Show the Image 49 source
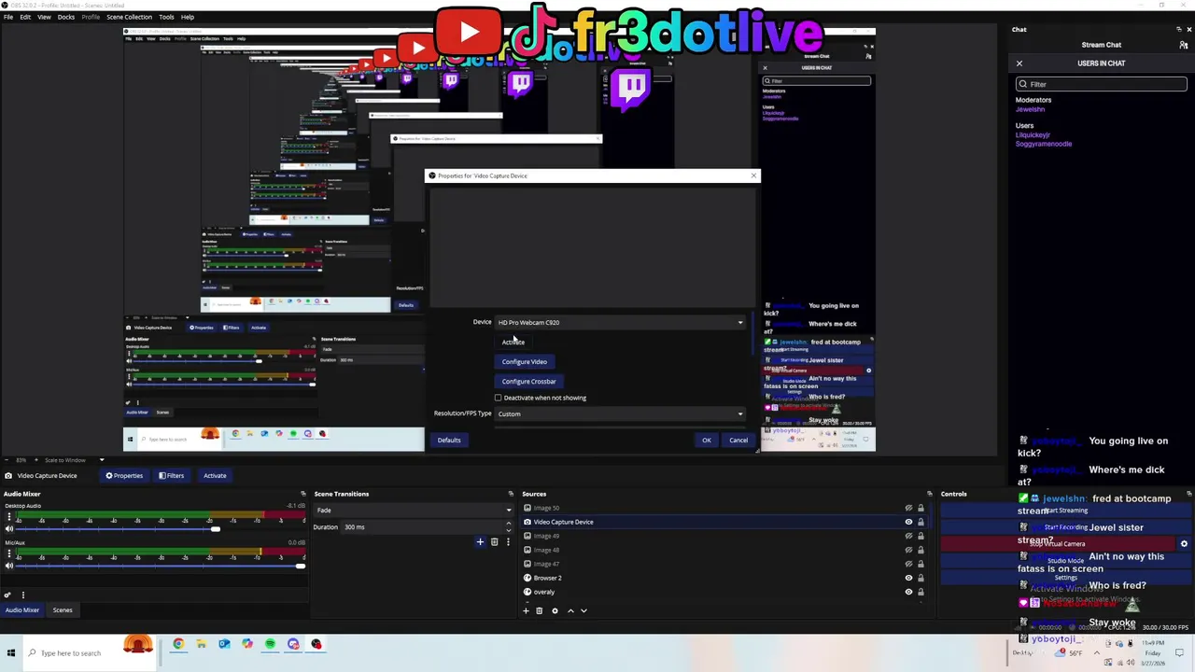1195x672 pixels. [x=908, y=536]
